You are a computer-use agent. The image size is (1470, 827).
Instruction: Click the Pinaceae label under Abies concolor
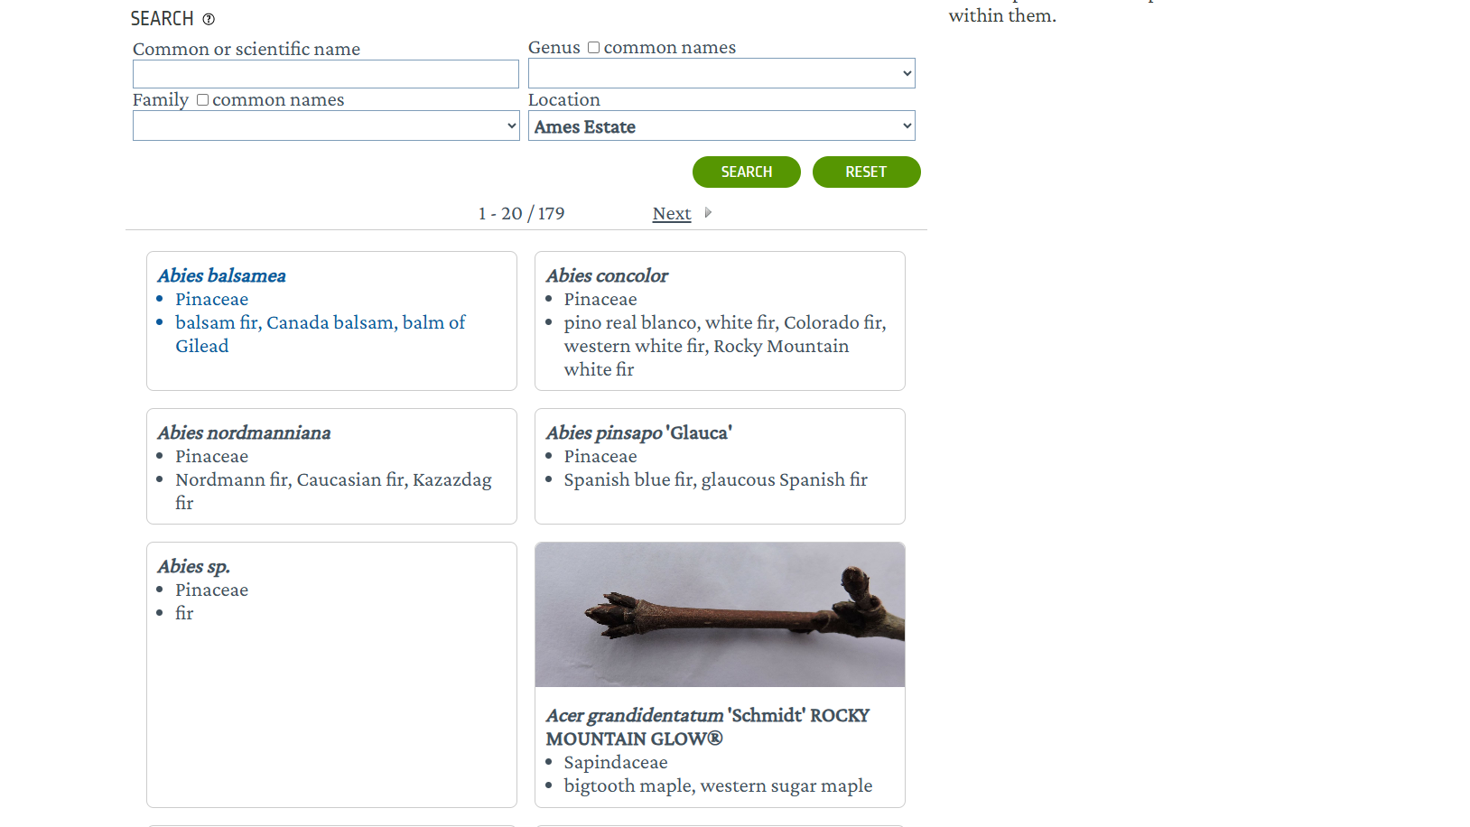600,299
